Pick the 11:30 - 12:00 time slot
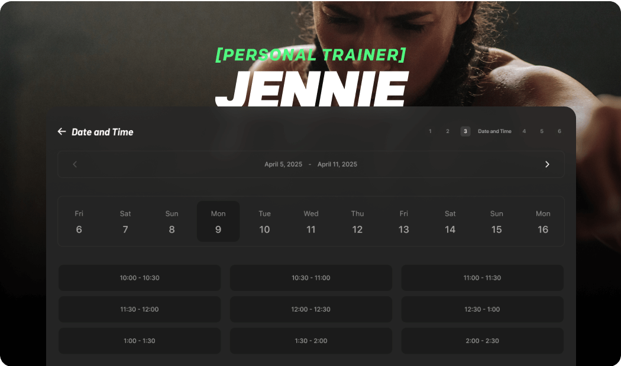 (140, 309)
